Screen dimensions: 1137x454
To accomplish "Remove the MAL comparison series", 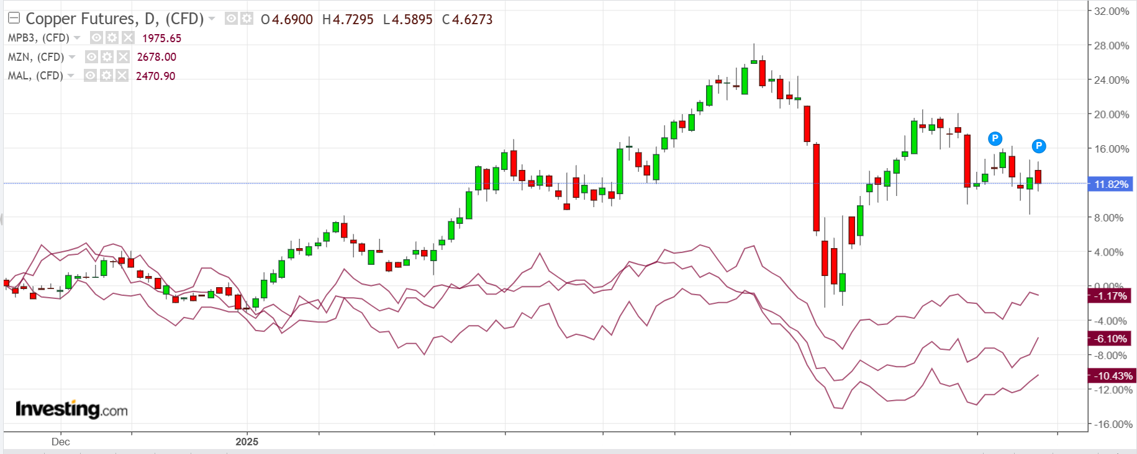I will coord(122,76).
